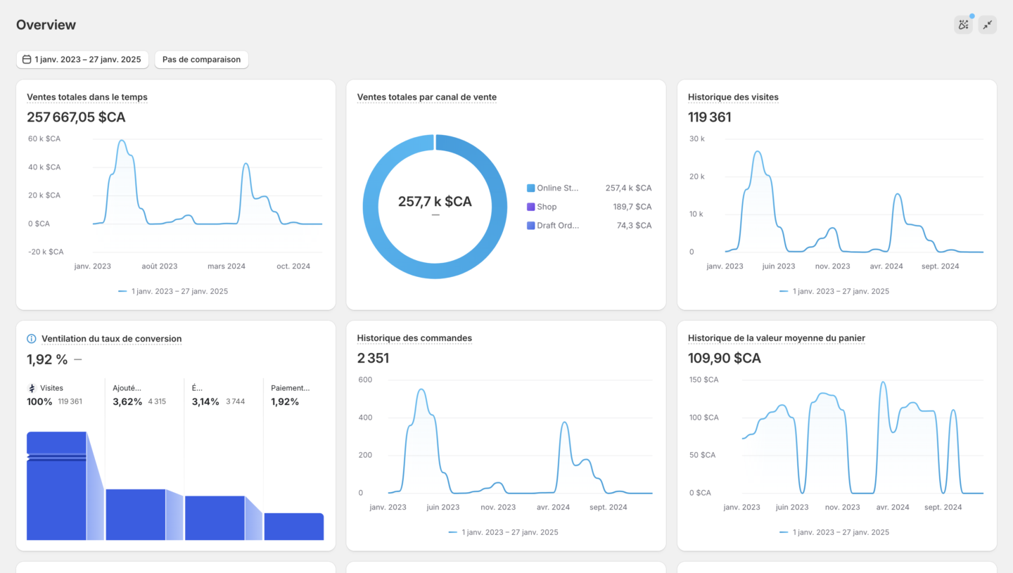Click the Ventilation du taux de conversion title
1013x573 pixels.
point(111,339)
